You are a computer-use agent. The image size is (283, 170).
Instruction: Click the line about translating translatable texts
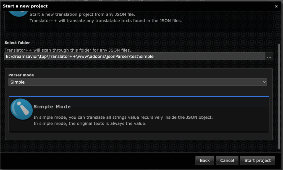[x=106, y=21]
